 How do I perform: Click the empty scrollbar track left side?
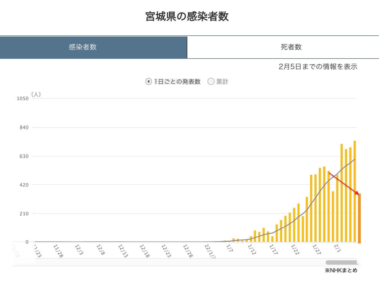(x=163, y=262)
